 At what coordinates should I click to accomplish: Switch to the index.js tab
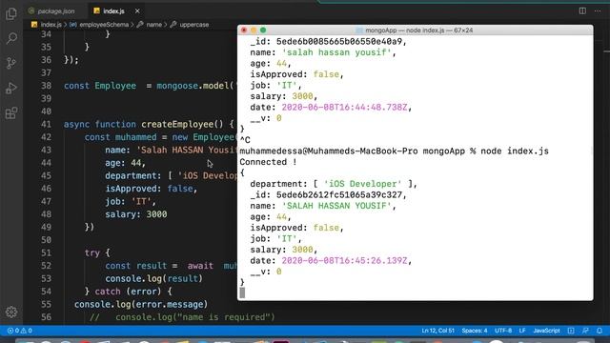pos(113,10)
